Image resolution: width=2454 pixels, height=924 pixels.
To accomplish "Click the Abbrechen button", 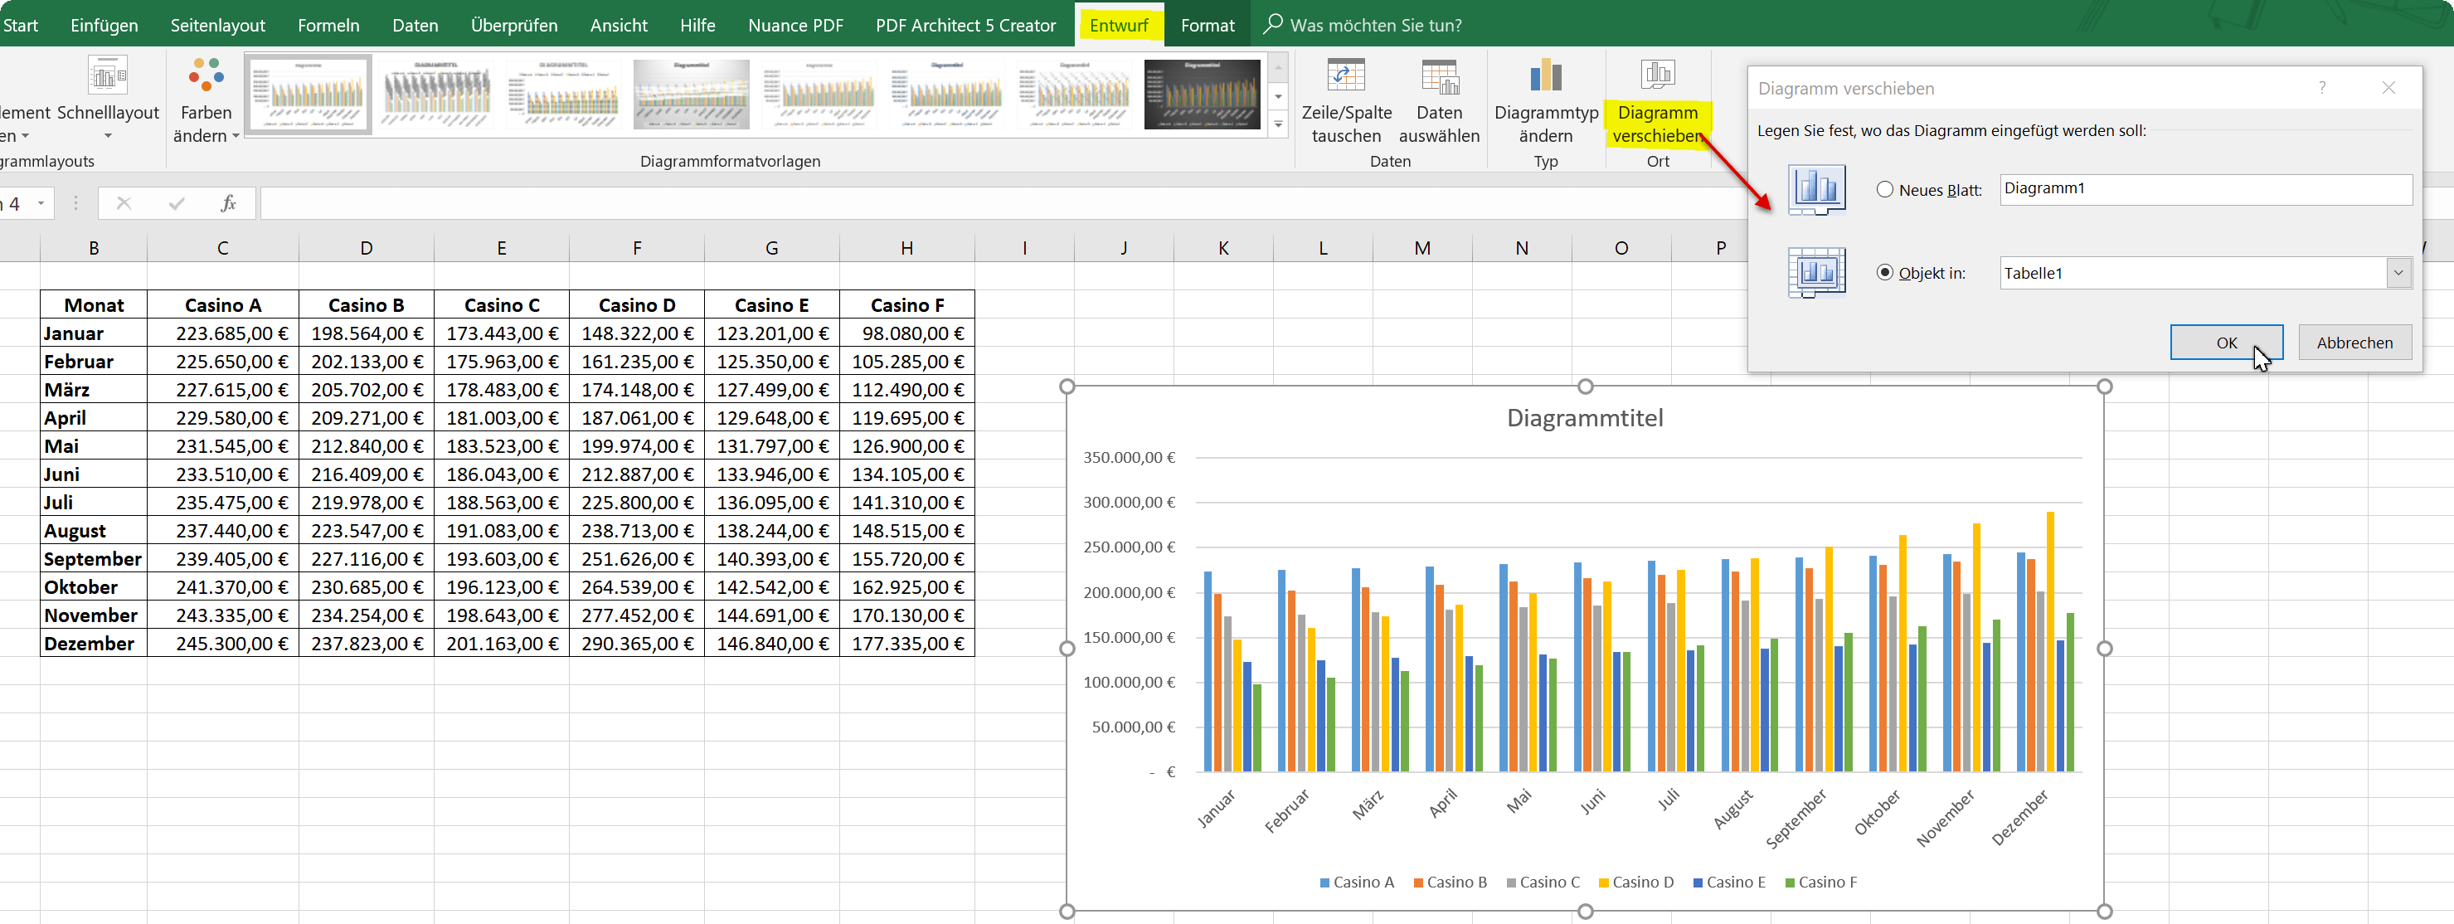I will [2354, 343].
